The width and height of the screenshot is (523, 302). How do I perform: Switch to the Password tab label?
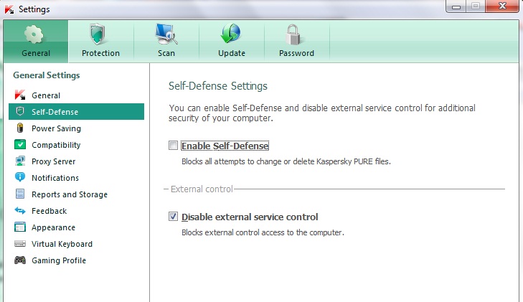click(296, 53)
